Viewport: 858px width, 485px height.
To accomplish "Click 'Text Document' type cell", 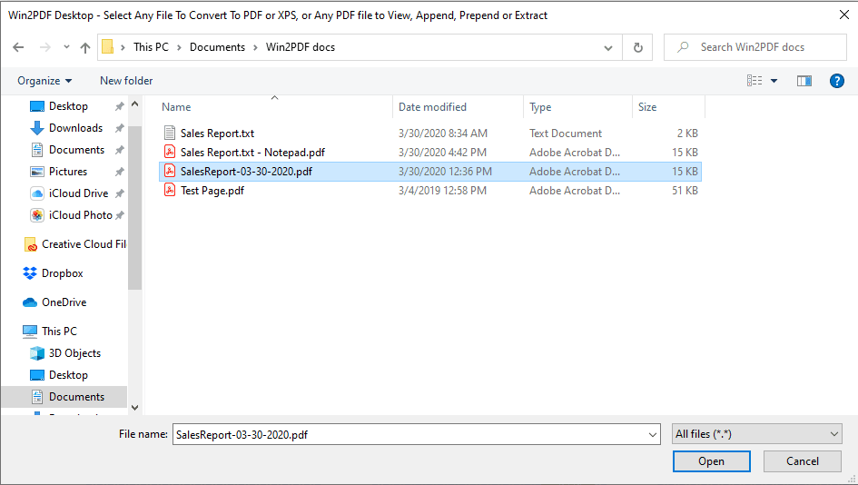I will (x=566, y=134).
